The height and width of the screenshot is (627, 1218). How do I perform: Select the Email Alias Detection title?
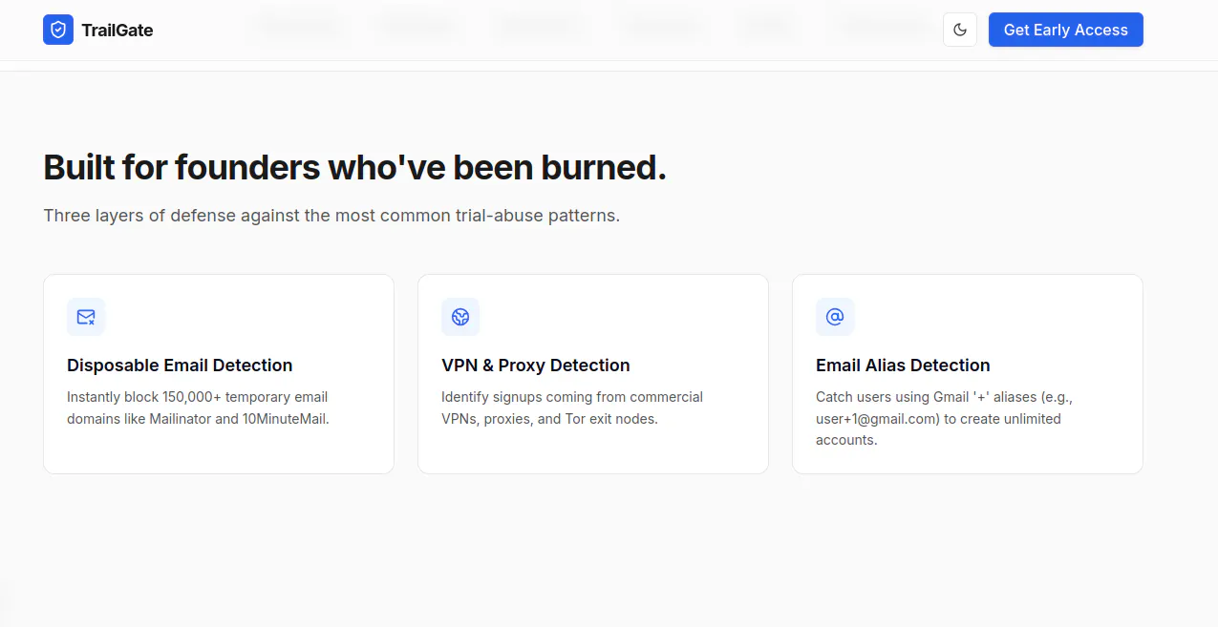(903, 366)
